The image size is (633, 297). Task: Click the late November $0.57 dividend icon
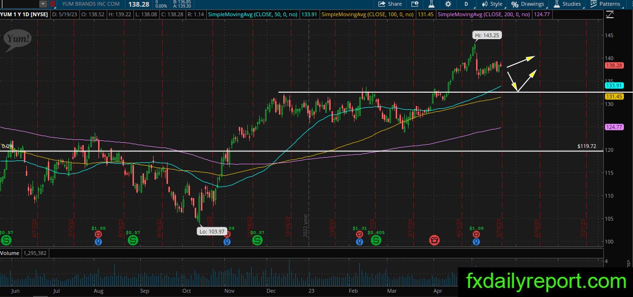[257, 241]
